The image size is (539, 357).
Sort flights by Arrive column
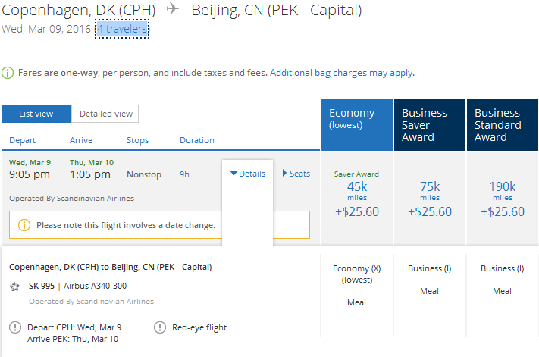click(x=81, y=140)
